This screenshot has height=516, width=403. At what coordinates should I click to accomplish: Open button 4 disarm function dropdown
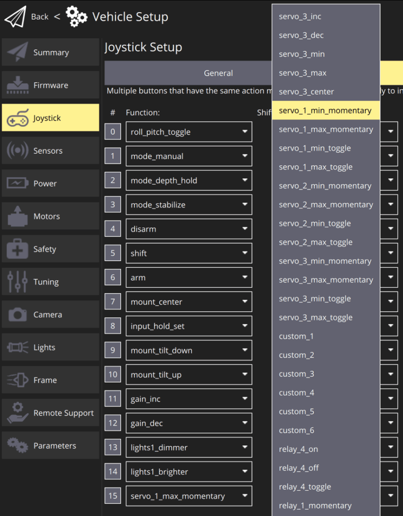189,229
